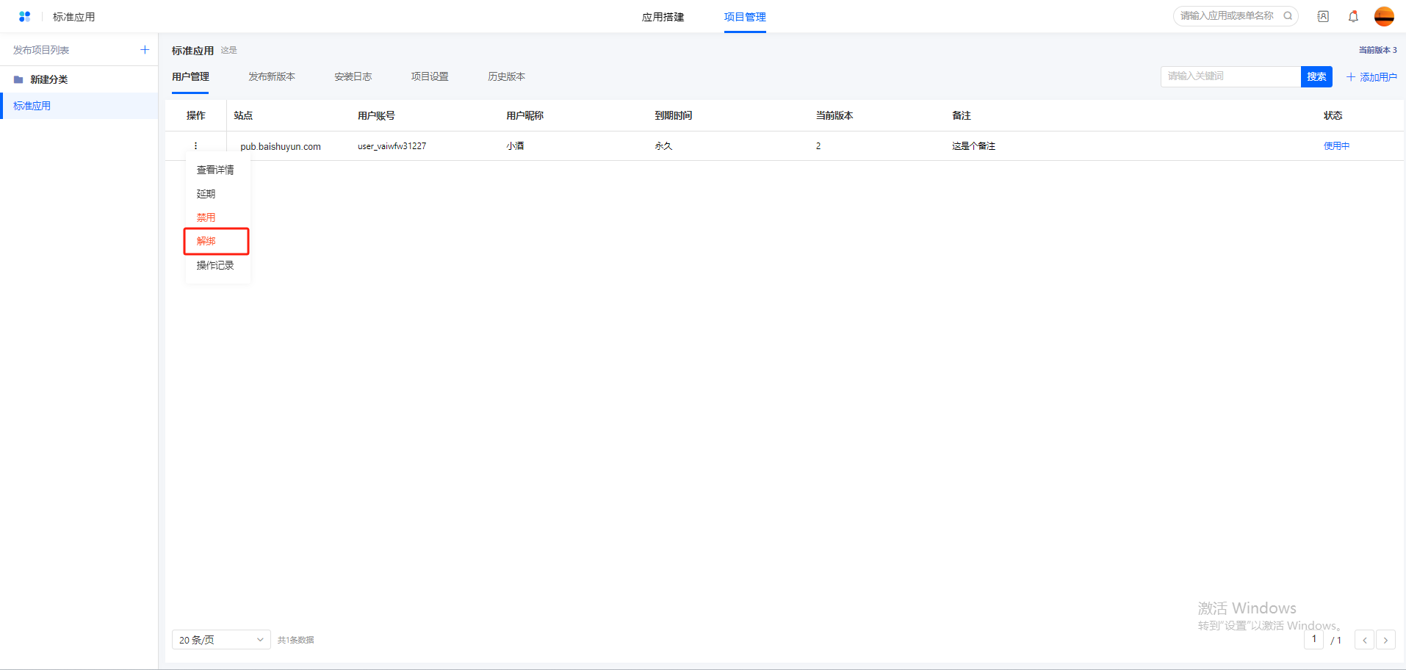1406x670 pixels.
Task: Click the keyword search input field
Action: pos(1230,76)
